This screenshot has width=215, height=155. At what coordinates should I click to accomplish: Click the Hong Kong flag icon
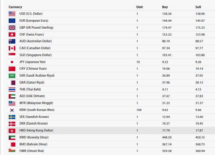tap(12, 131)
